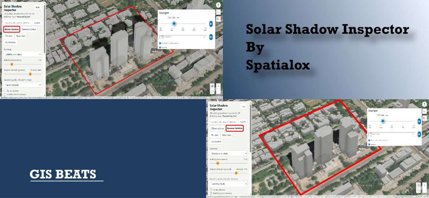Collapse the Daylight widget in lower map
This screenshot has height=198, width=429.
click(424, 111)
